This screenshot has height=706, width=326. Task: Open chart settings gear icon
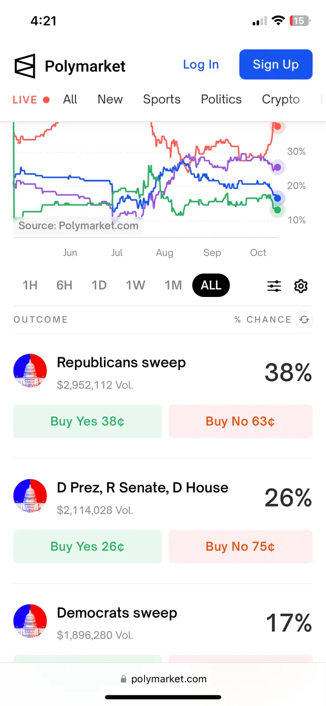coord(301,286)
